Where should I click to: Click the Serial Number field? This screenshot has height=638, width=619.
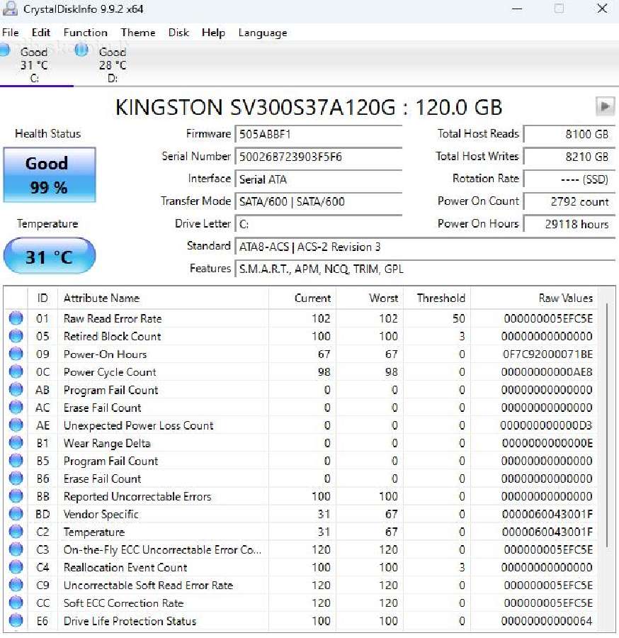coord(319,157)
